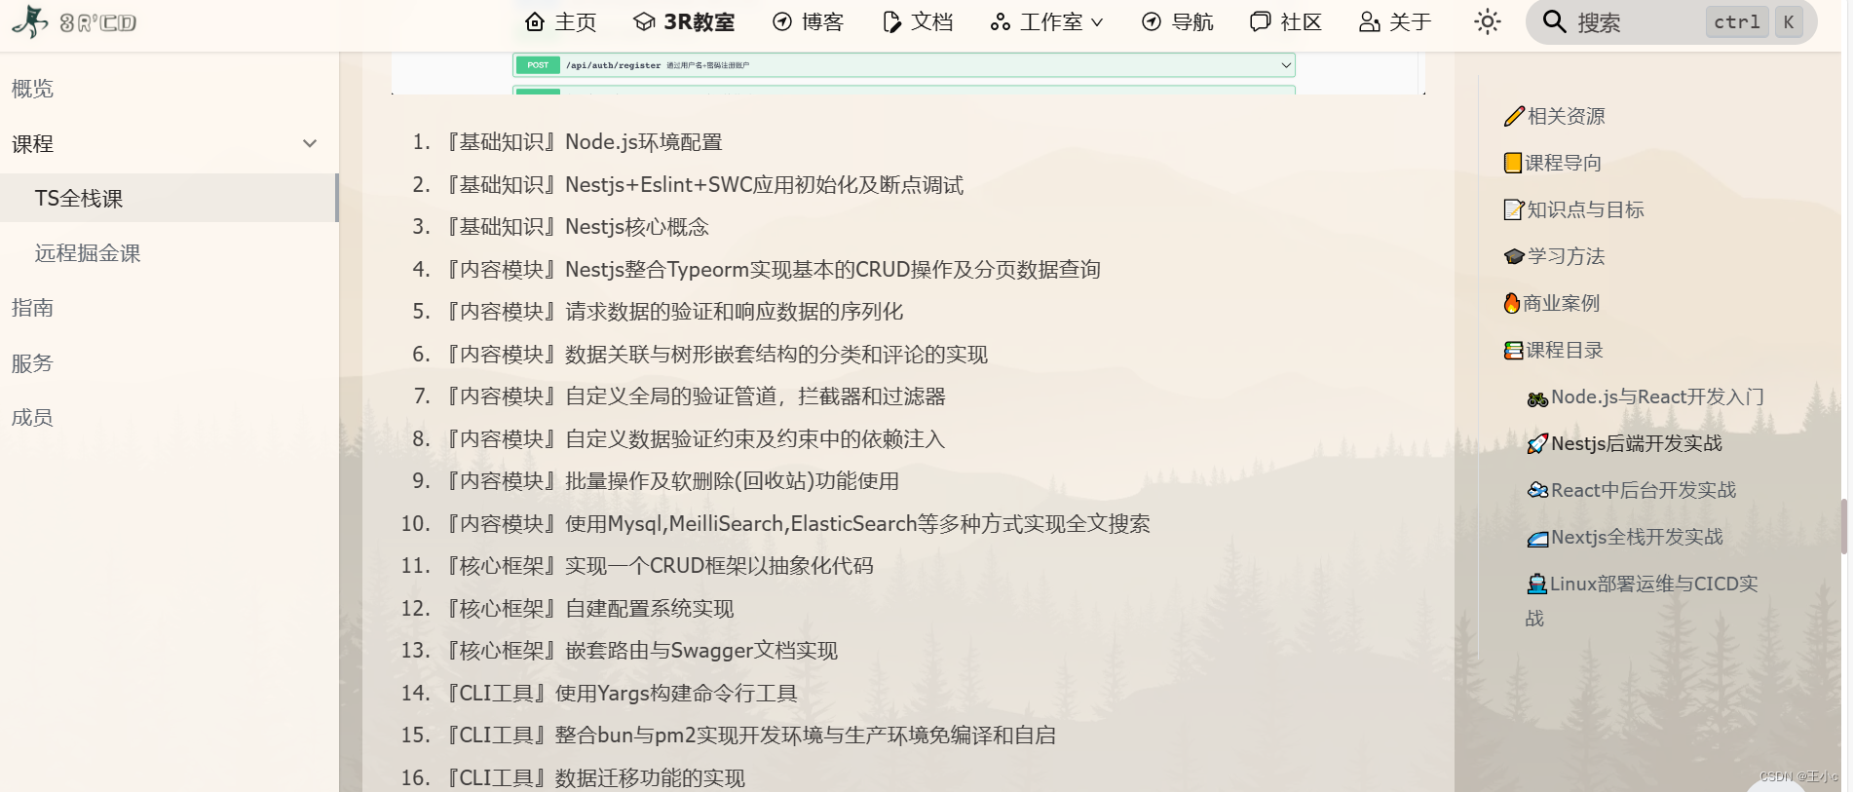Click the users icon beside 关于
1853x792 pixels.
point(1370,21)
